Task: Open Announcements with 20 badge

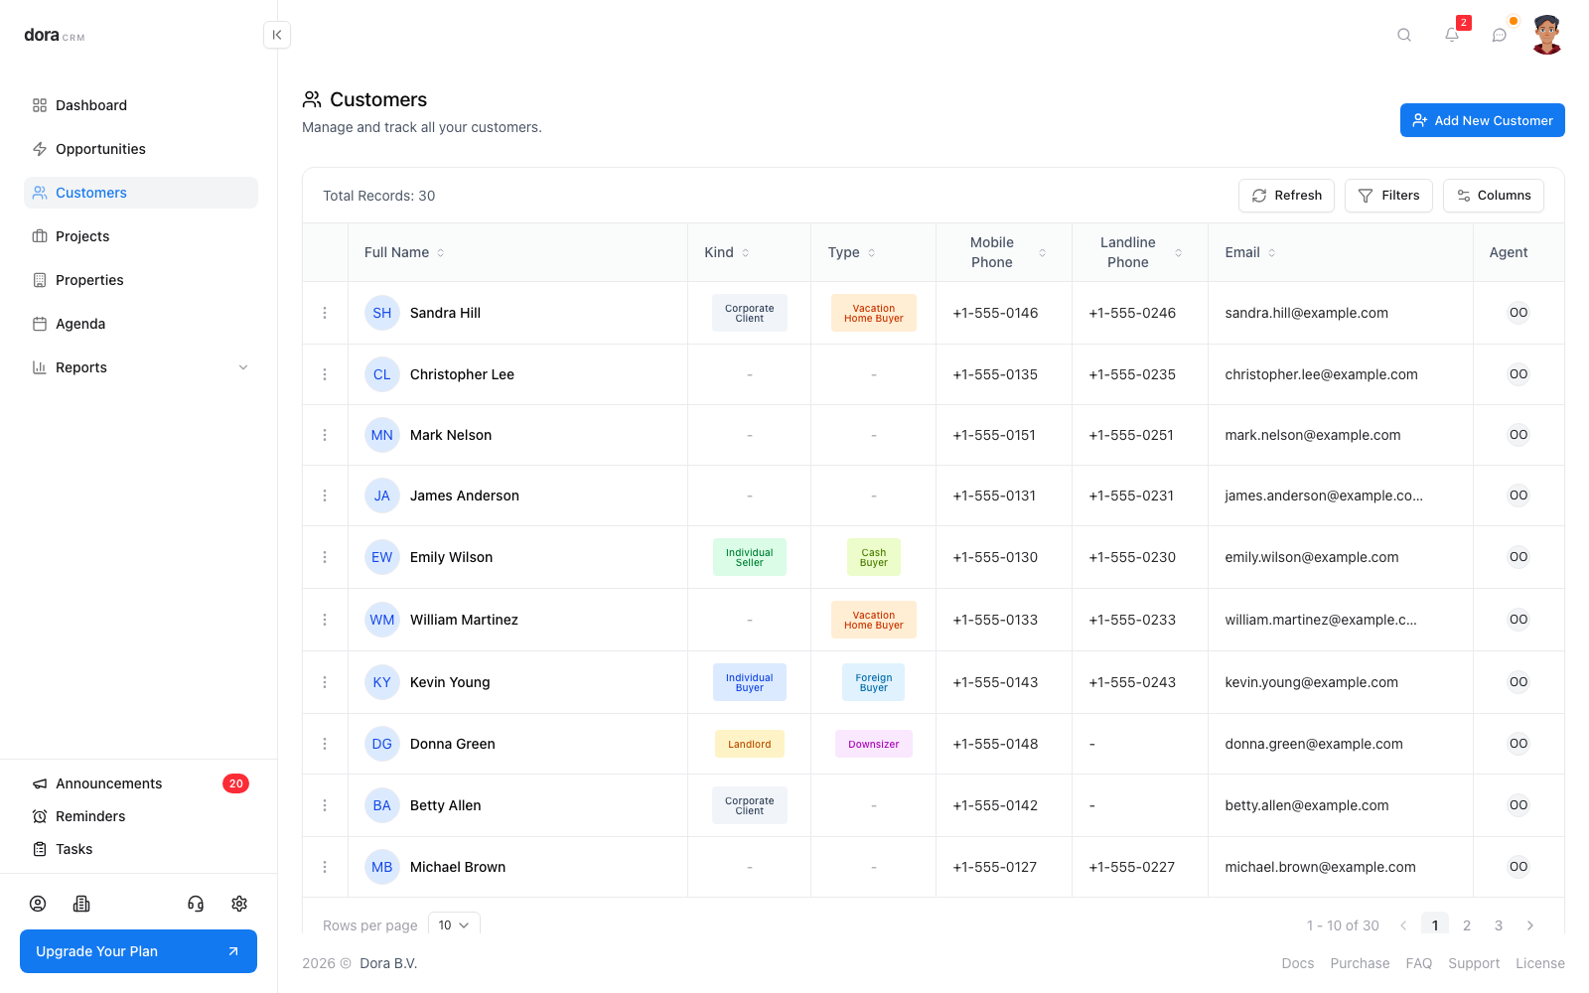Action: [141, 783]
